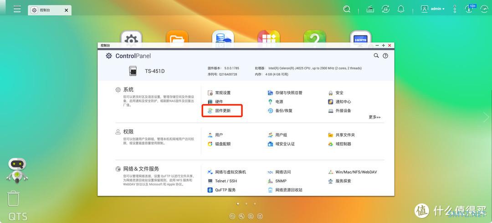Open 固件更新 firmware update
Viewport: 492px width, 223px height.
[219, 111]
